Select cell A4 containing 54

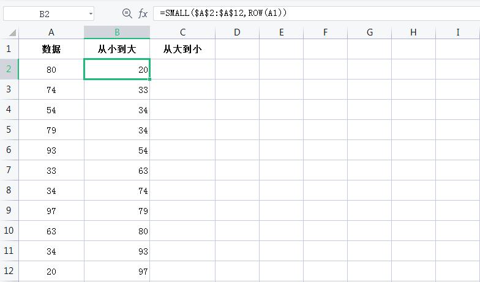pos(51,109)
